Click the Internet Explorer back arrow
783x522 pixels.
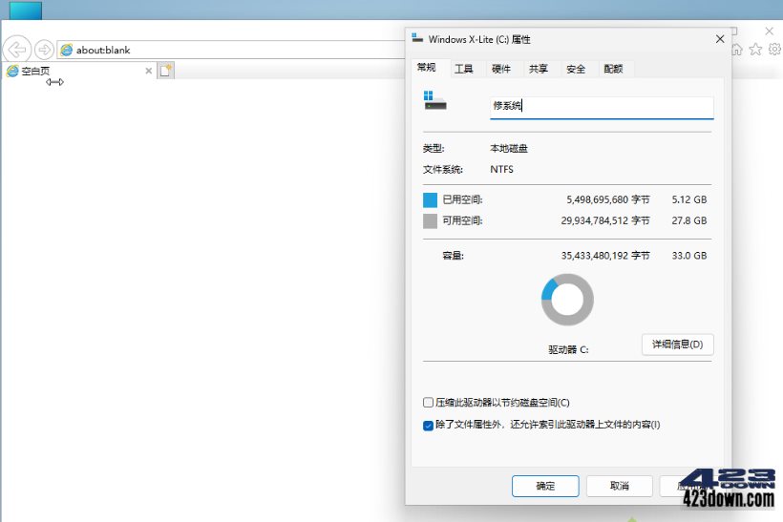(17, 50)
